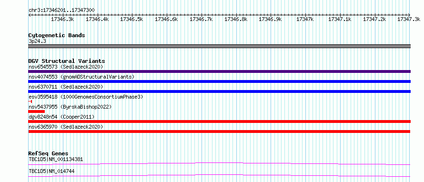This screenshot has height=182, width=424.
Task: Click ruler tick label 17346.6k
Action: coord(166,19)
